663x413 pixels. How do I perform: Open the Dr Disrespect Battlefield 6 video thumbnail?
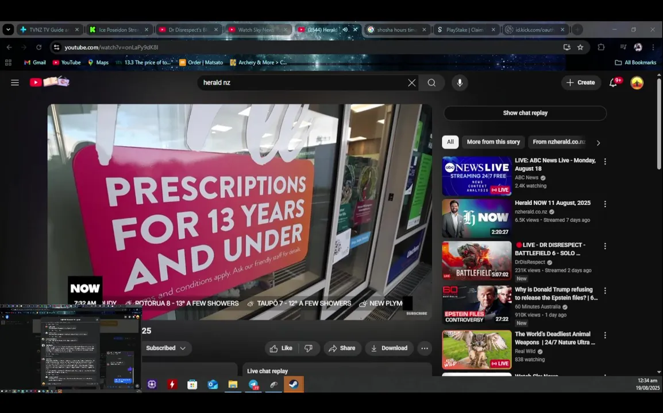point(476,260)
